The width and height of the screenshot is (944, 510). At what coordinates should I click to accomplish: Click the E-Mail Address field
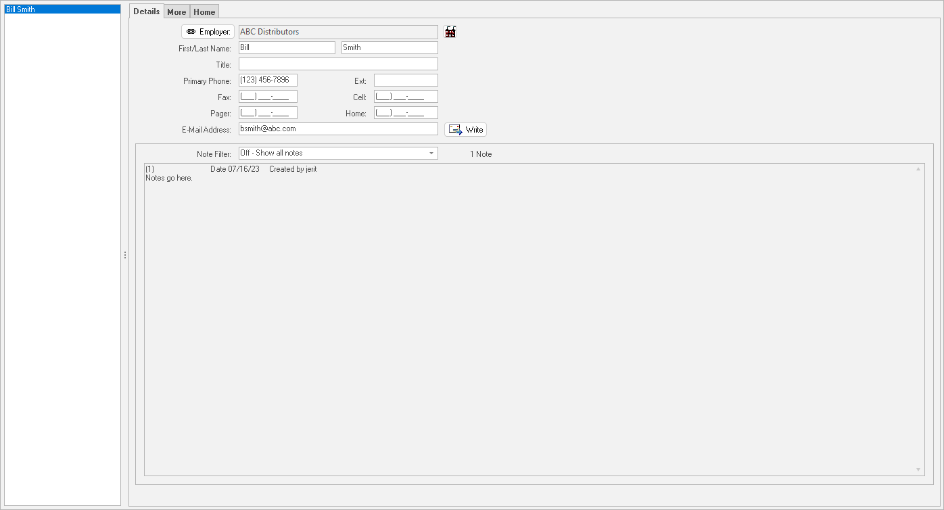point(338,129)
